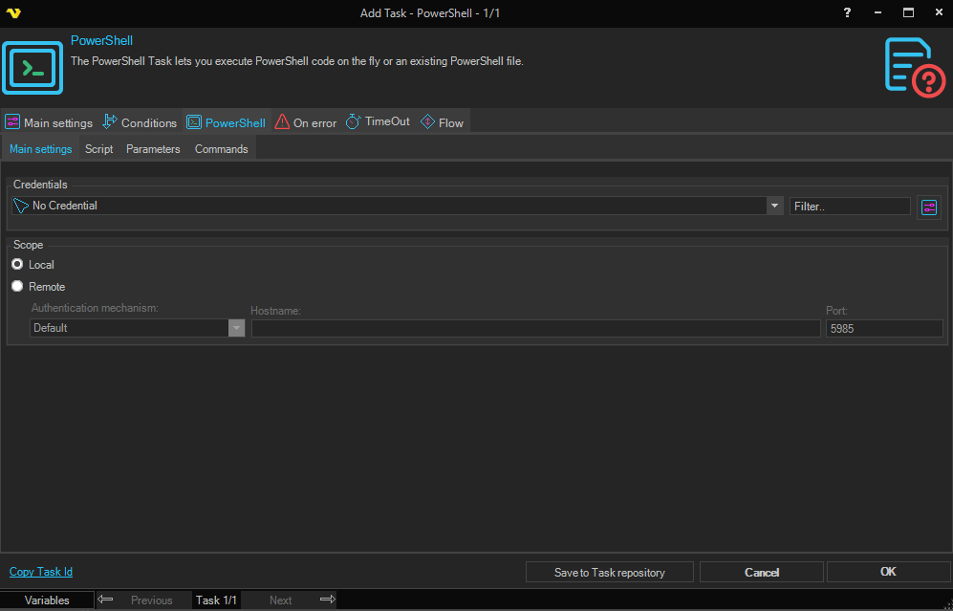Click the large PowerShell task icon

[x=32, y=67]
